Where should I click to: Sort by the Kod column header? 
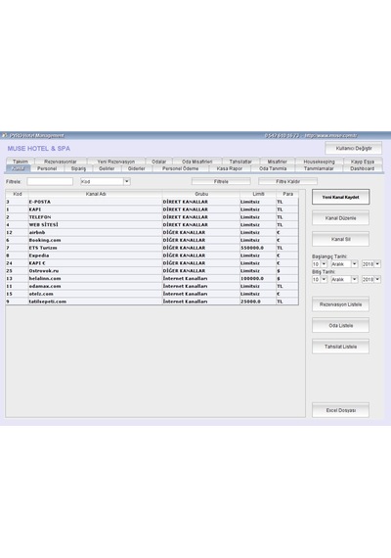click(17, 194)
